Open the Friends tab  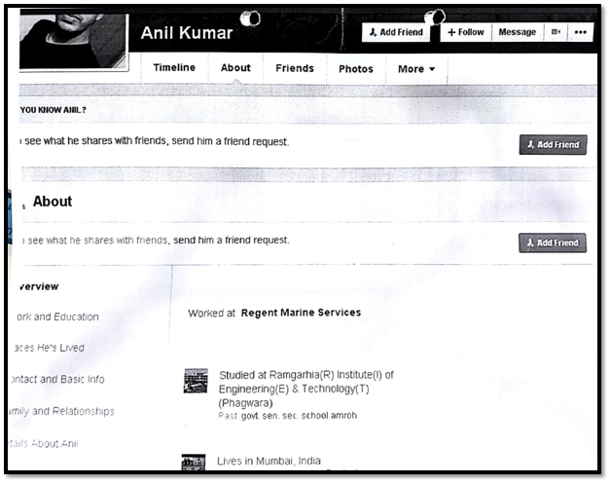pyautogui.click(x=295, y=68)
